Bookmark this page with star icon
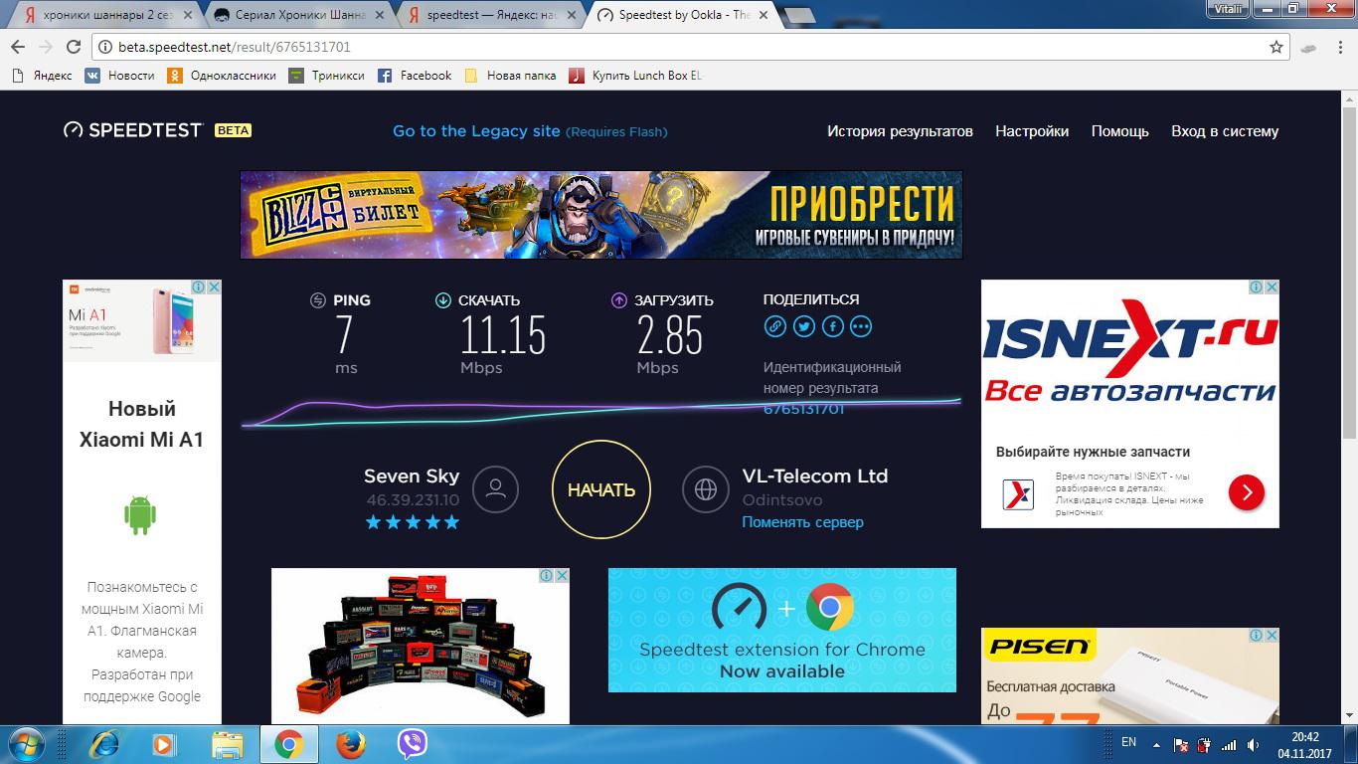Viewport: 1358px width, 764px height. coord(1276,47)
